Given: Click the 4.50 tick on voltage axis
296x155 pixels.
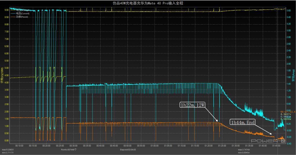Looking at the screenshot, I should pos(7,75).
